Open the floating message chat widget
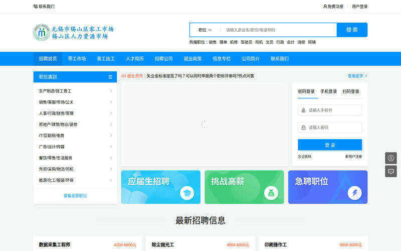 pos(391,171)
